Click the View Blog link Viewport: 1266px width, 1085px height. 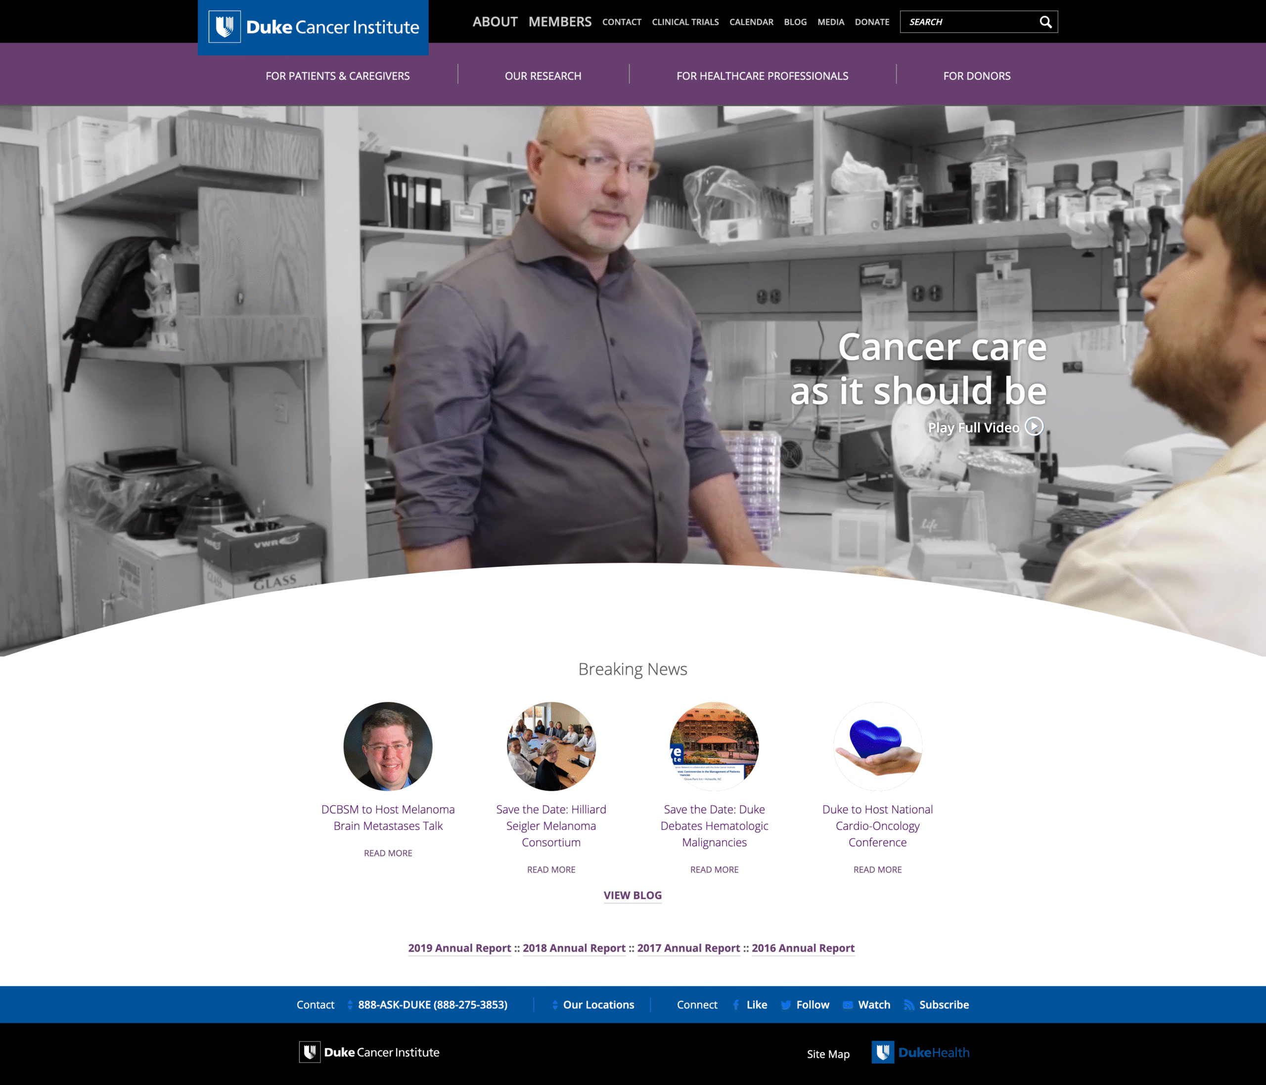[633, 895]
